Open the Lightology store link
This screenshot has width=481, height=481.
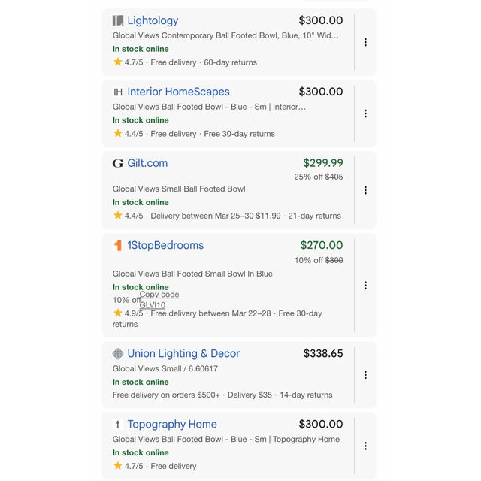(x=153, y=20)
